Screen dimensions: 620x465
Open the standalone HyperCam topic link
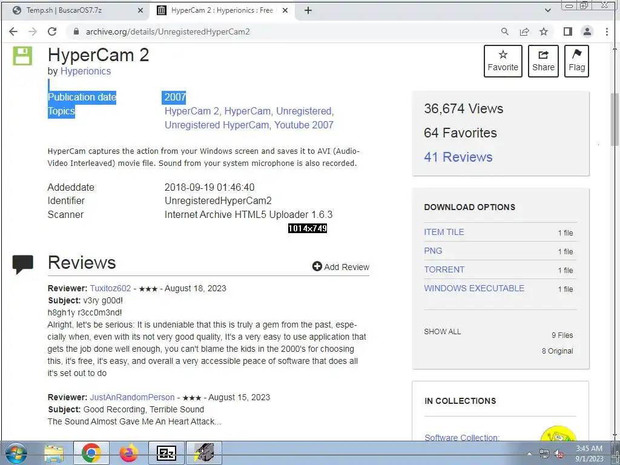(x=248, y=111)
